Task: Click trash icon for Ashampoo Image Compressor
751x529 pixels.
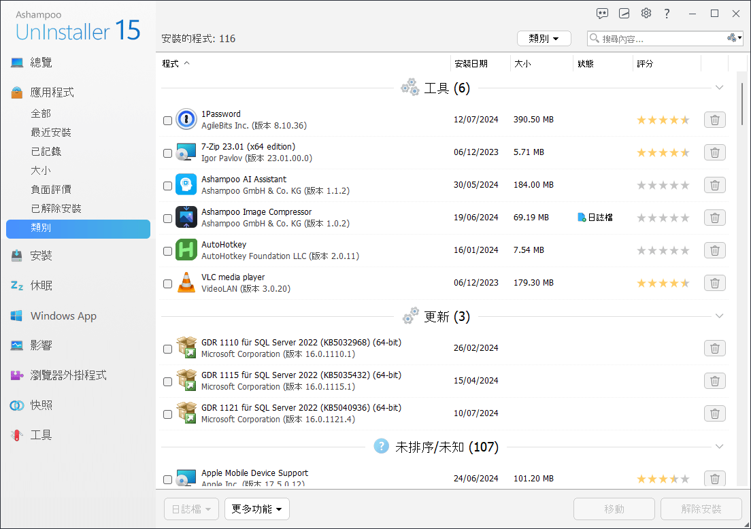Action: [714, 218]
